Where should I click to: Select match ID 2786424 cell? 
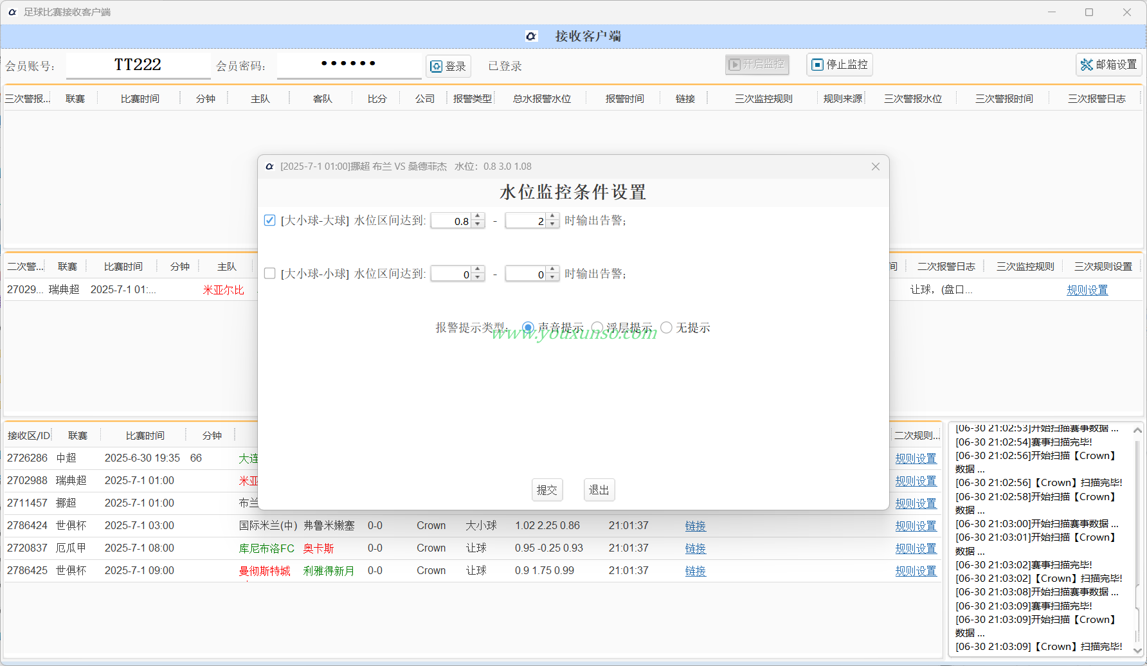[x=28, y=525]
